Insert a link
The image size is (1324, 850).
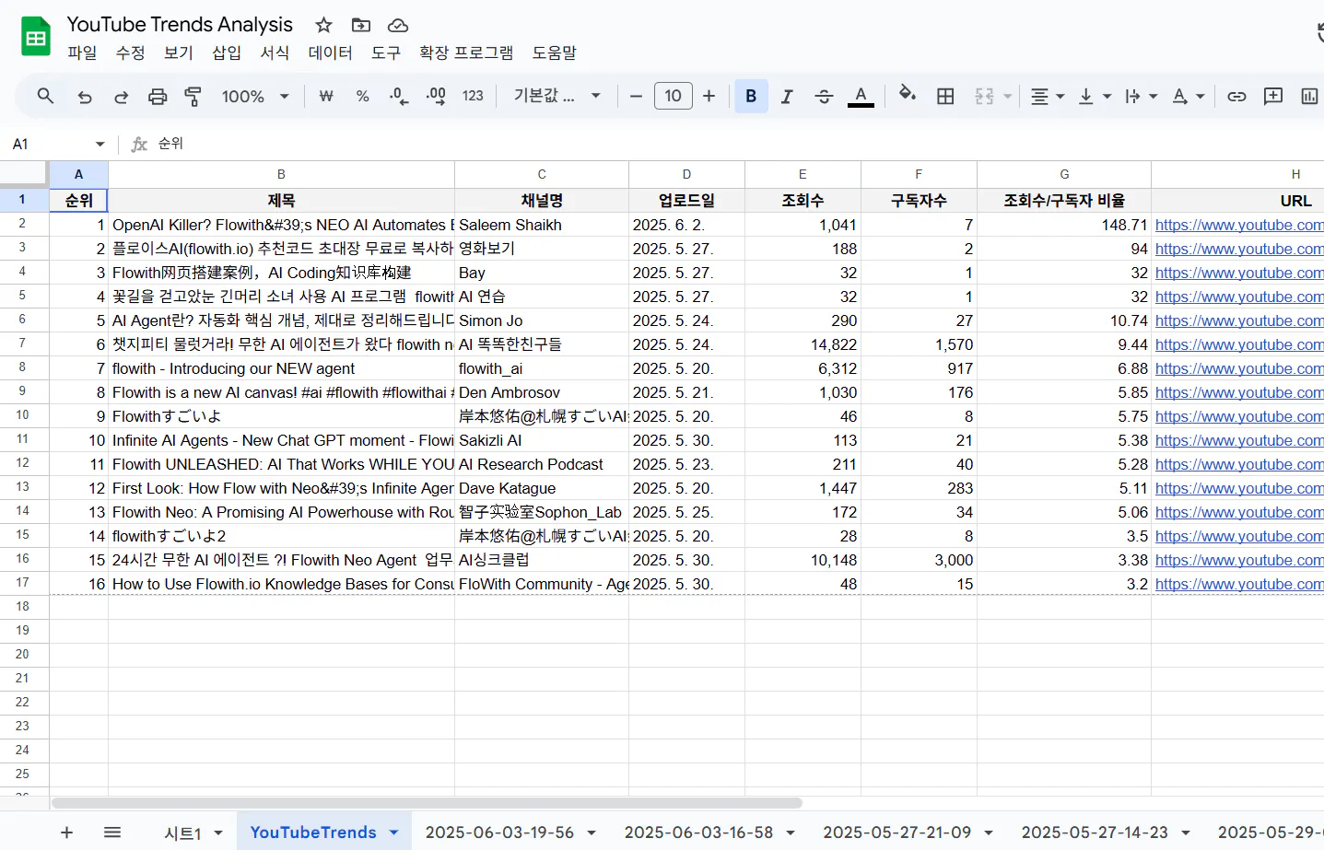pos(1236,96)
